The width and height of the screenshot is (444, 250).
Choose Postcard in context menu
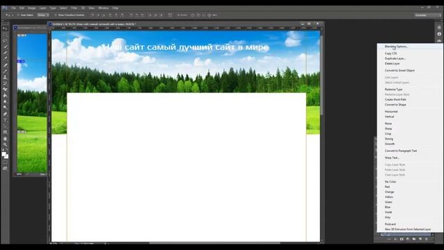tap(390, 224)
